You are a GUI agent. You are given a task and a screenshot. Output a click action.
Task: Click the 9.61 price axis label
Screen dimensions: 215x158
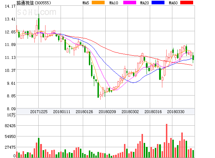[x=11, y=83]
